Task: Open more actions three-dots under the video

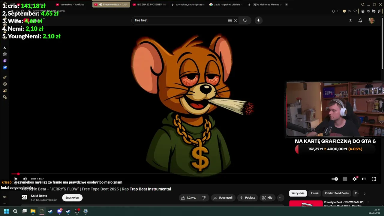Action: 280,198
